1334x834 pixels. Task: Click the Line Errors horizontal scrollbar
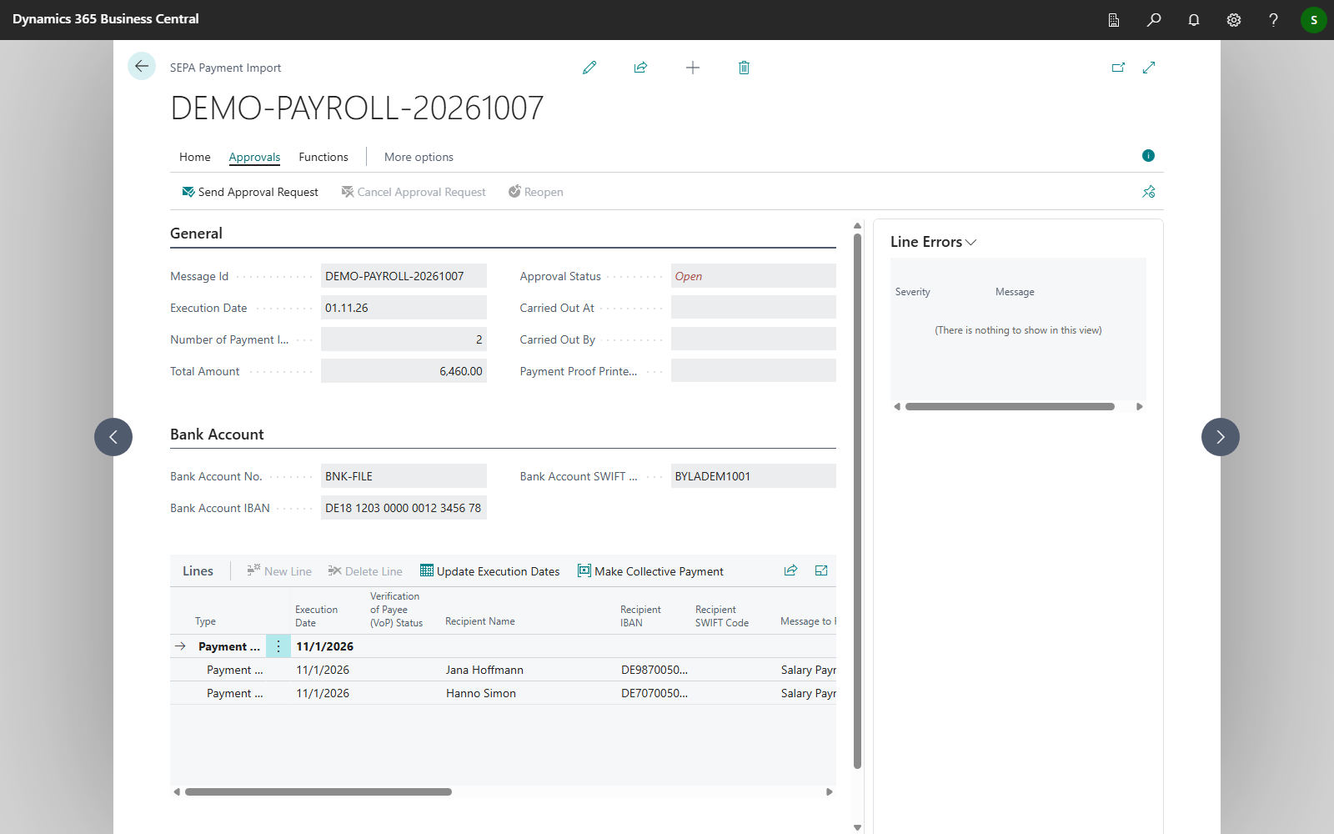click(1010, 407)
